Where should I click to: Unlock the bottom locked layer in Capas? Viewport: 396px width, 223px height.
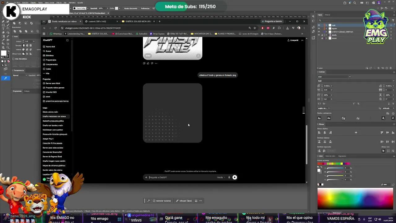pyautogui.click(x=322, y=38)
